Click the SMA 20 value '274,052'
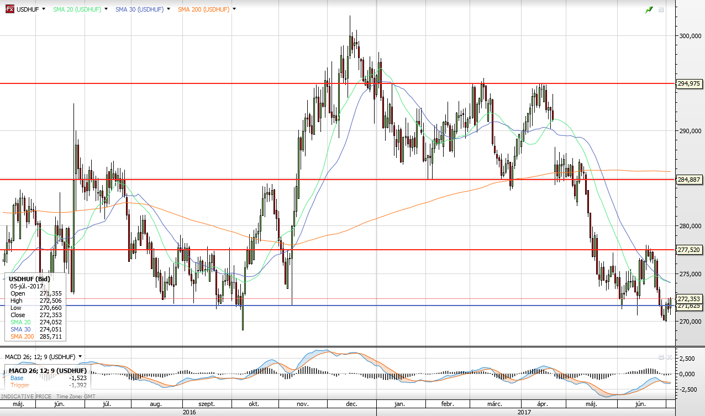Image resolution: width=705 pixels, height=416 pixels. point(51,322)
